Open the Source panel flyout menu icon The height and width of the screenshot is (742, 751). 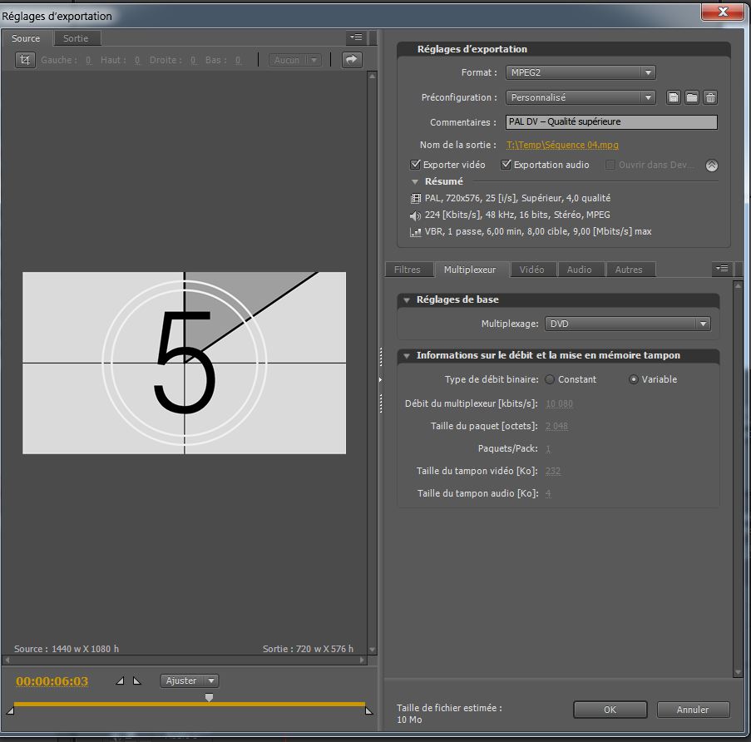click(x=356, y=37)
